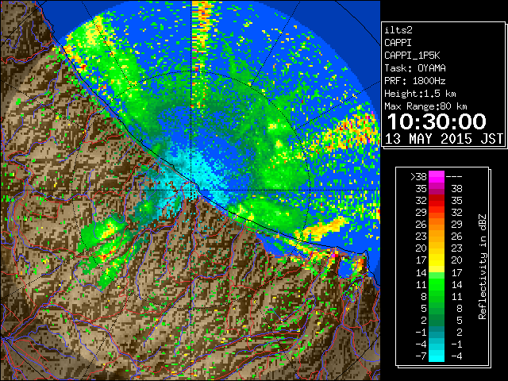Click the 'Max Range:80 km' text

point(425,106)
